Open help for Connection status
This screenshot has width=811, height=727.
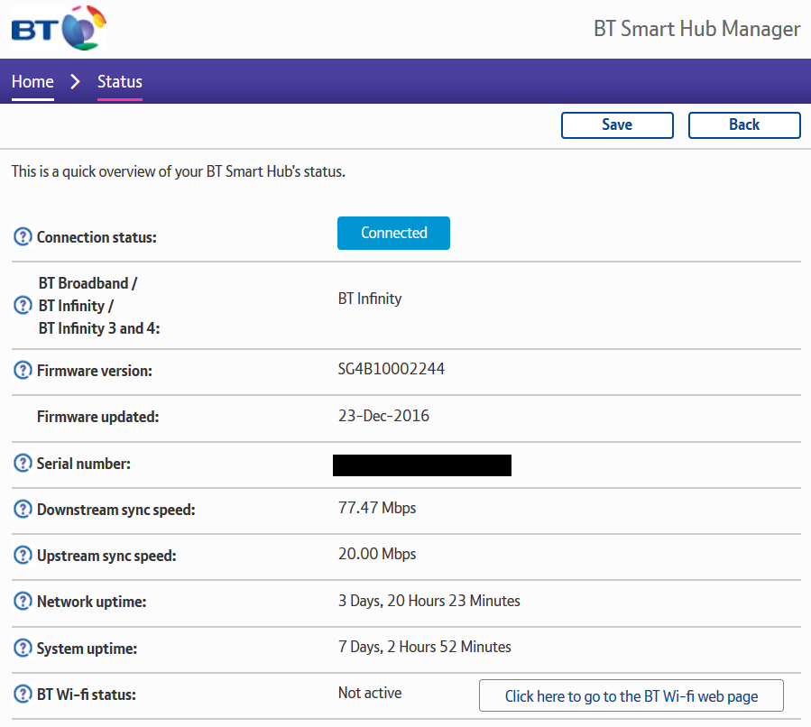[23, 237]
